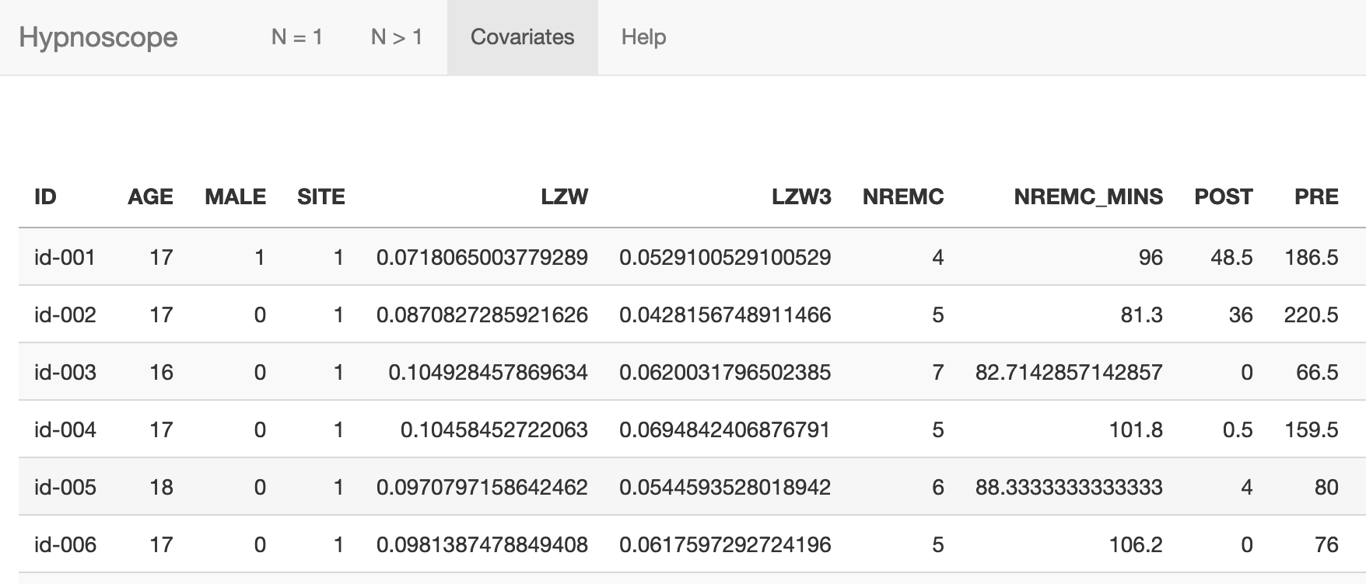Open the Help tab
Screen dimensions: 1366x584
pyautogui.click(x=643, y=37)
